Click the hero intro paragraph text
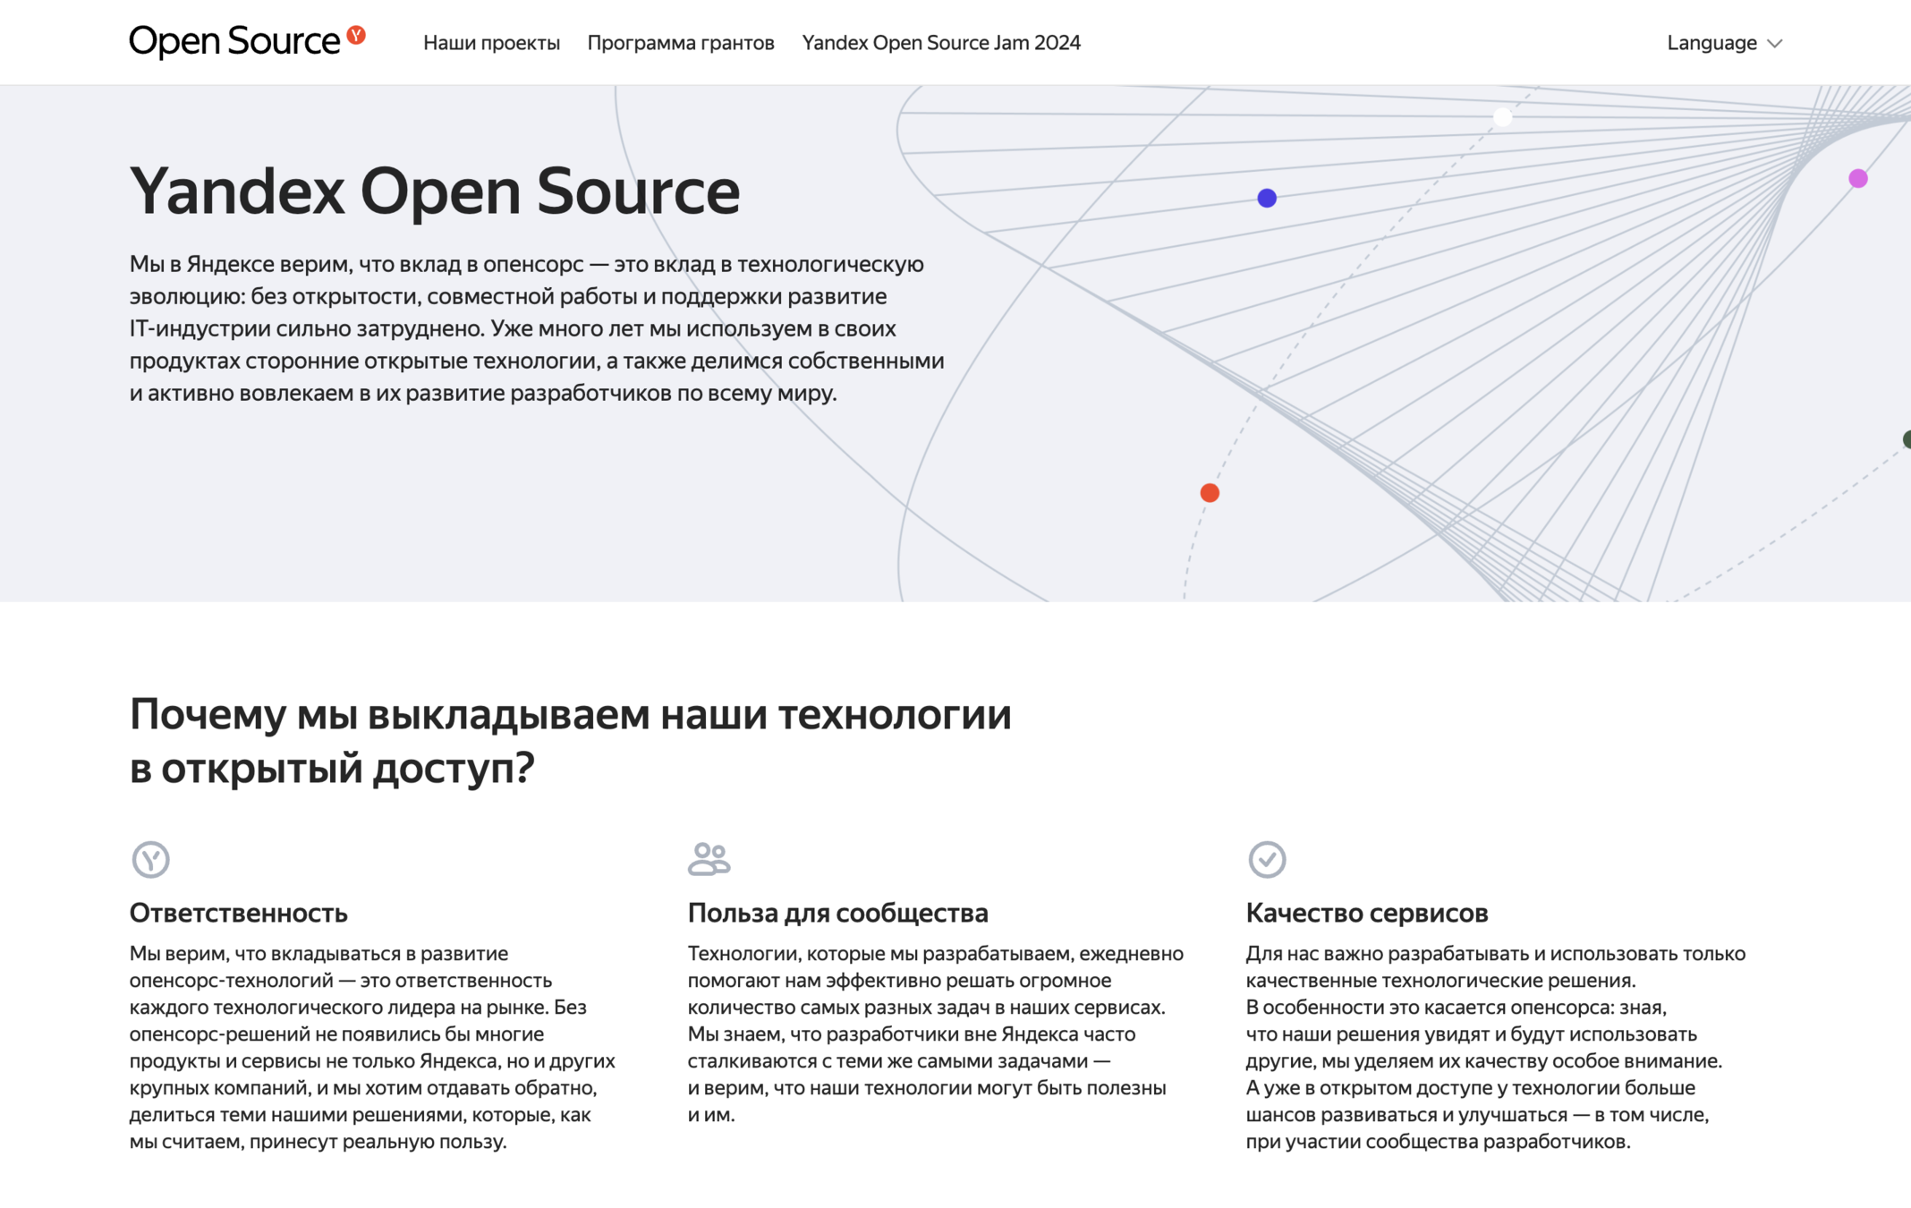Screen dimensions: 1911x1208 (x=537, y=328)
